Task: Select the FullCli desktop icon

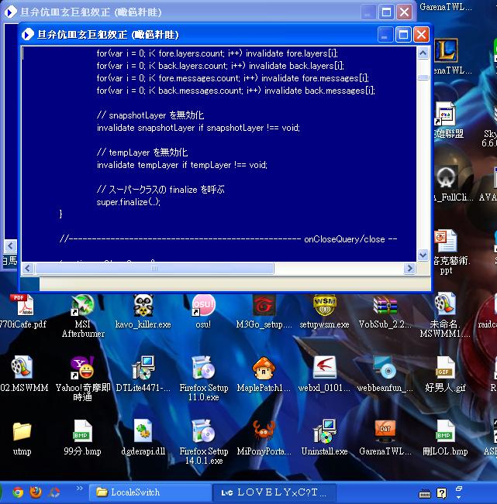Action: [447, 177]
